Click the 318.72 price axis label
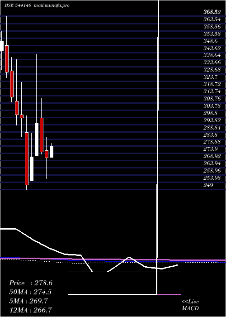 click(212, 84)
